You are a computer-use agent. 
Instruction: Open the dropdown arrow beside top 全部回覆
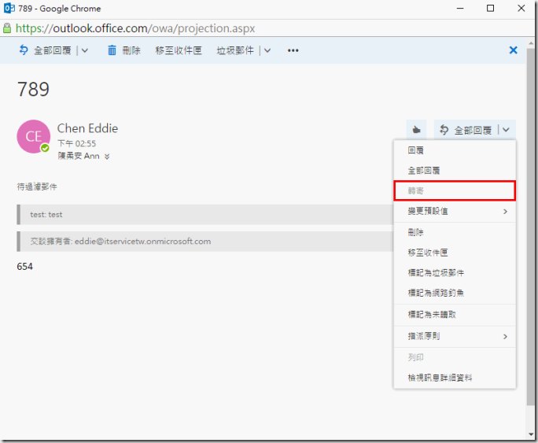[85, 50]
